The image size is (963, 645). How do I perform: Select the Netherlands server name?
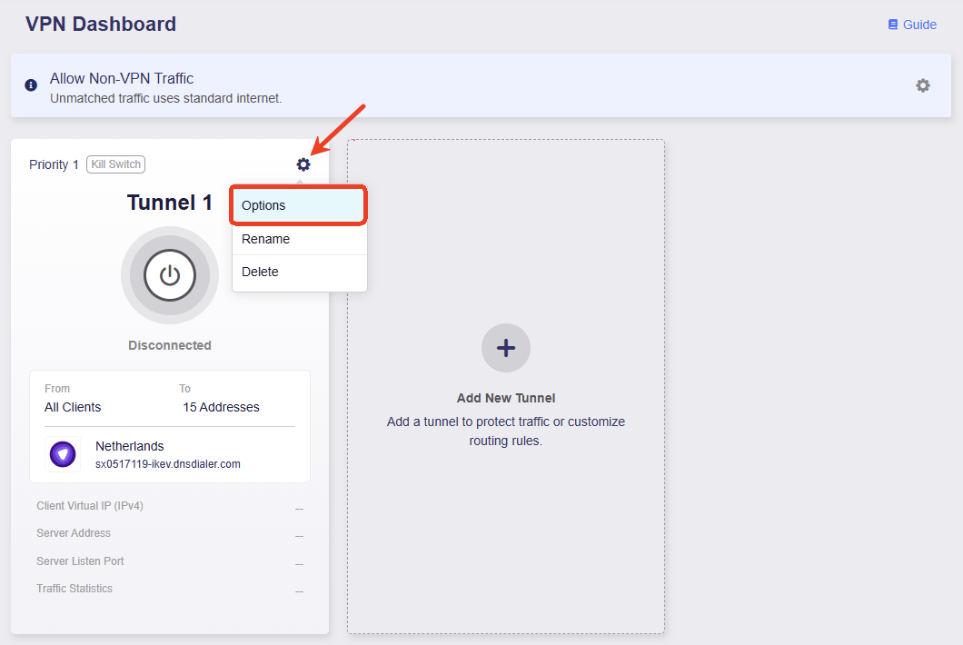pyautogui.click(x=129, y=446)
